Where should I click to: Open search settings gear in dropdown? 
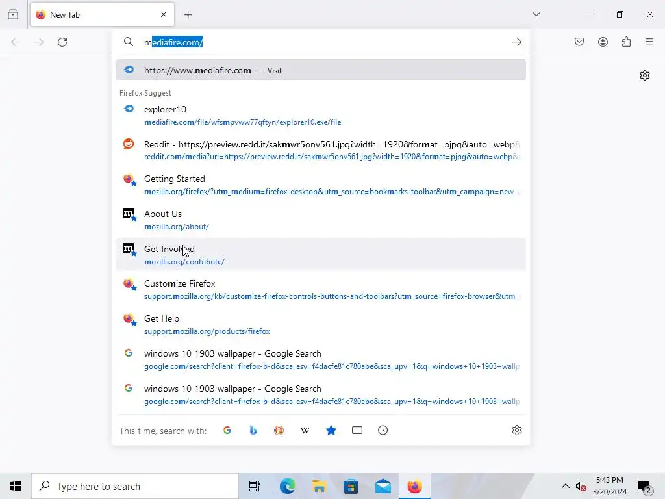[516, 430]
